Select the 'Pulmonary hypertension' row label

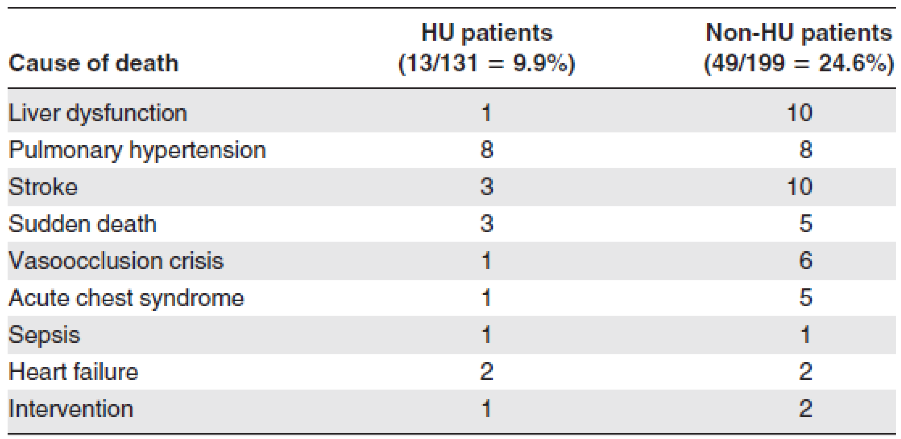click(x=137, y=150)
